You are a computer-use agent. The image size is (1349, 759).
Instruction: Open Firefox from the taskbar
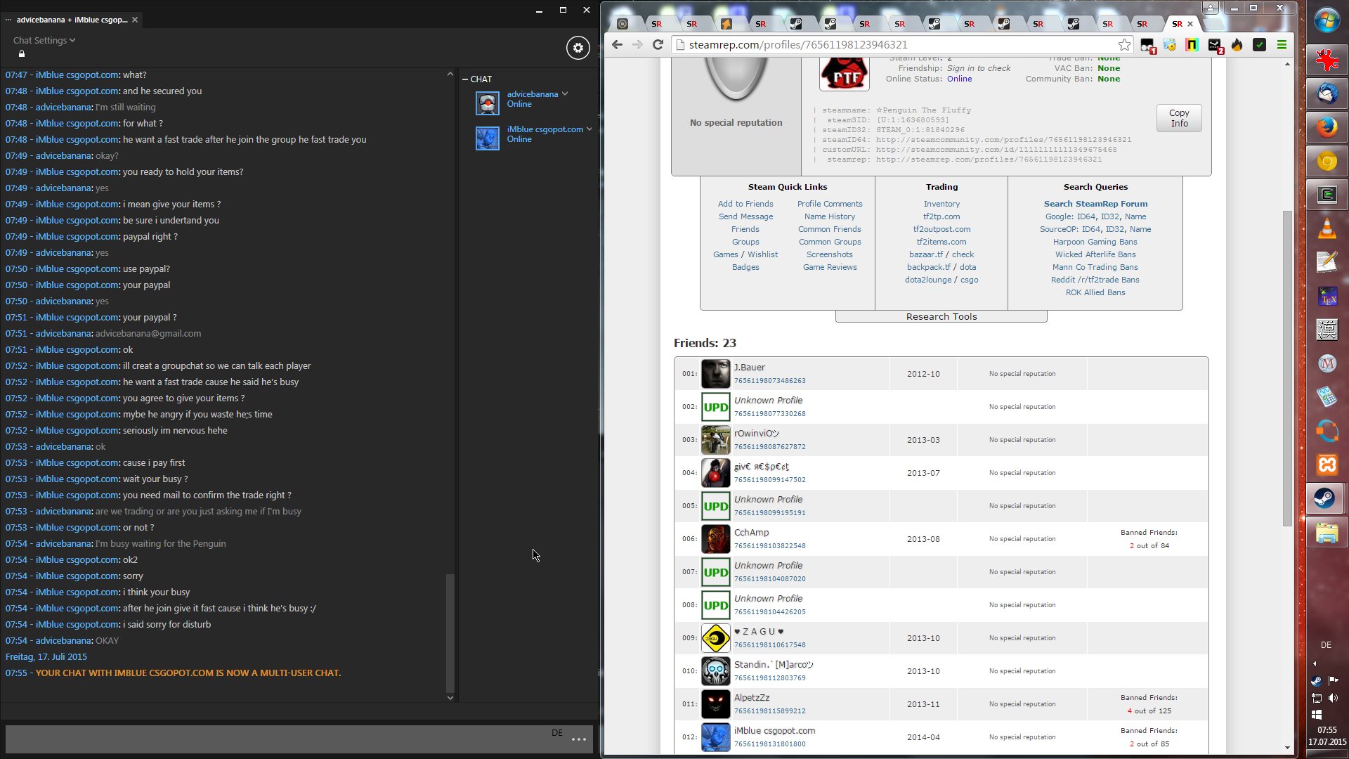point(1327,127)
